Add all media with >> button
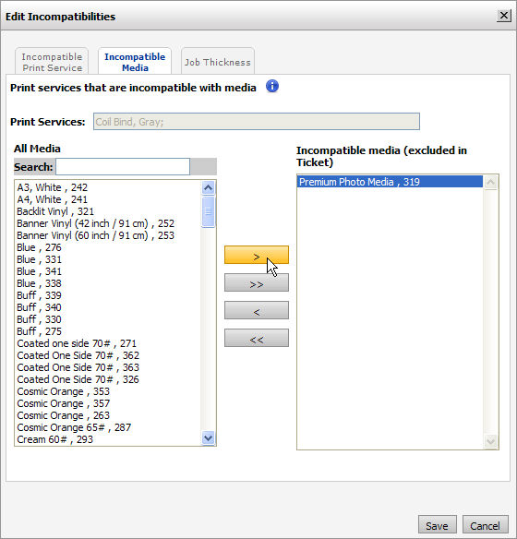 coord(257,282)
